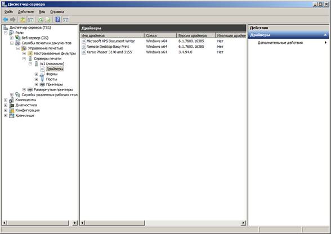
Task: Collapse the Серверы печати tree node
Action: tap(24, 58)
